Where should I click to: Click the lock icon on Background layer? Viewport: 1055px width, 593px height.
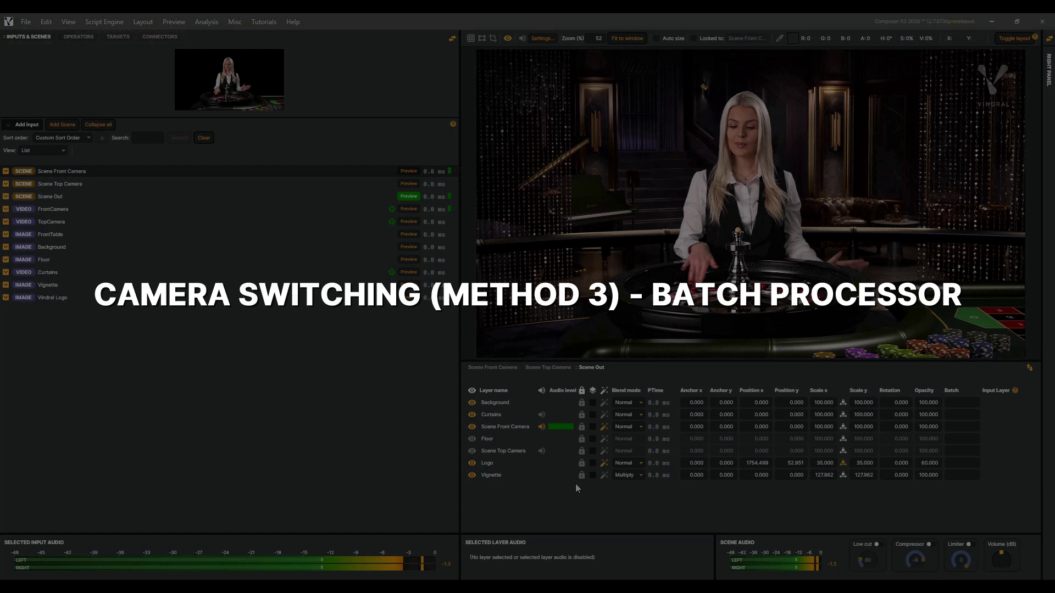click(x=581, y=402)
